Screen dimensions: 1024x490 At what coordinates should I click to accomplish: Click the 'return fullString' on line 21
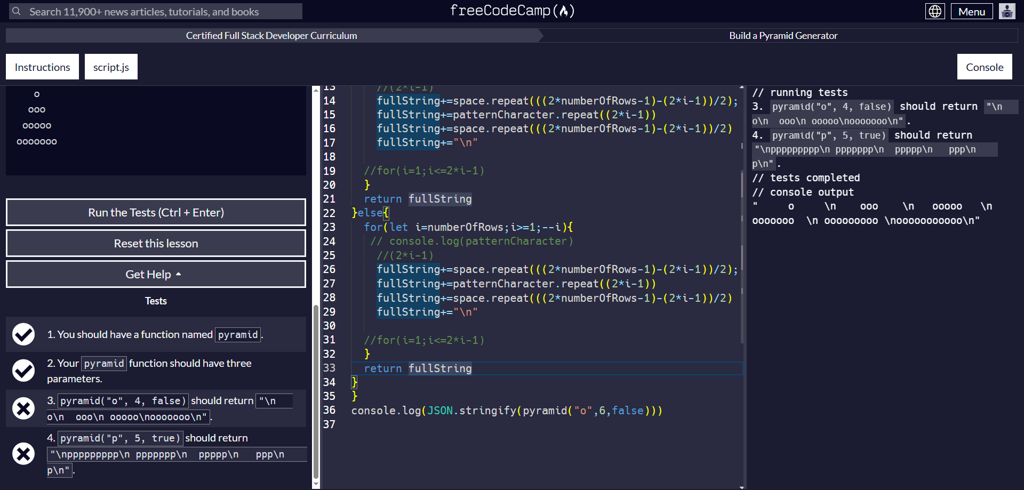point(418,199)
